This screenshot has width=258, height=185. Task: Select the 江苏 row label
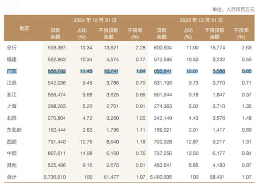tap(12, 83)
